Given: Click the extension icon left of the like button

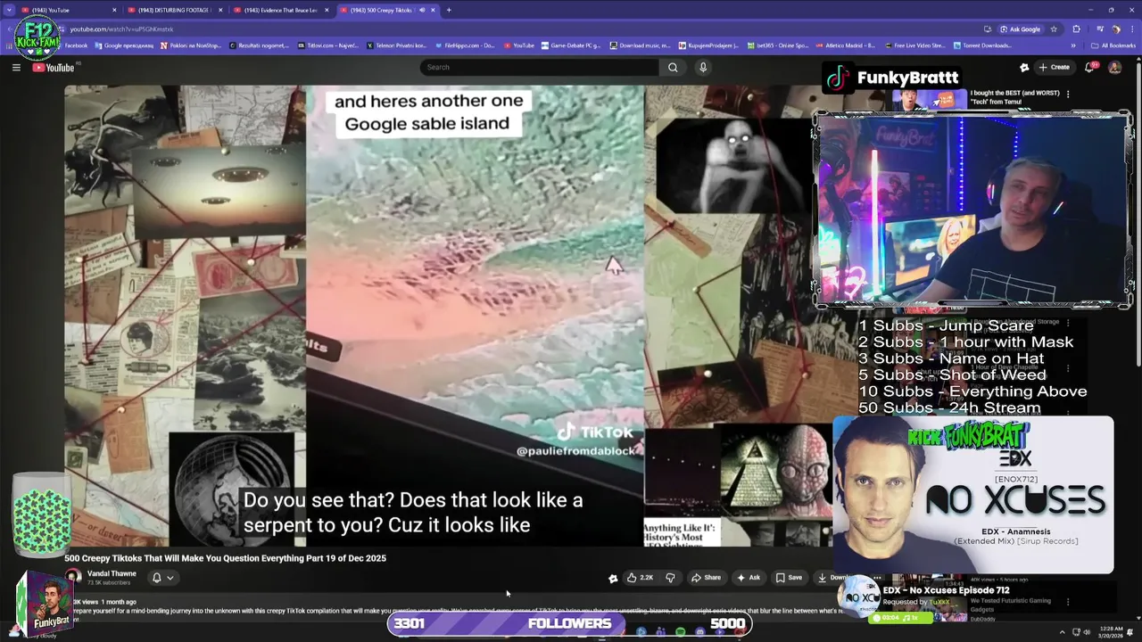Looking at the screenshot, I should [x=613, y=578].
